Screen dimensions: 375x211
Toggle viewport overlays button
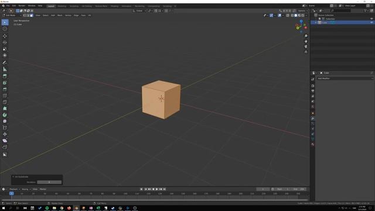[x=279, y=15]
